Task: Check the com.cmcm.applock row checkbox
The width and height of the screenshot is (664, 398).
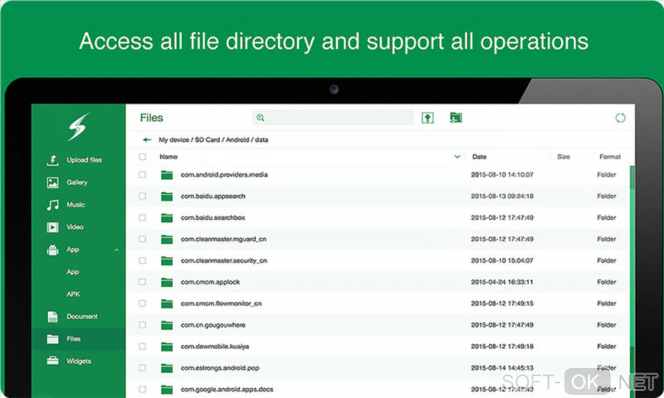Action: click(x=143, y=282)
